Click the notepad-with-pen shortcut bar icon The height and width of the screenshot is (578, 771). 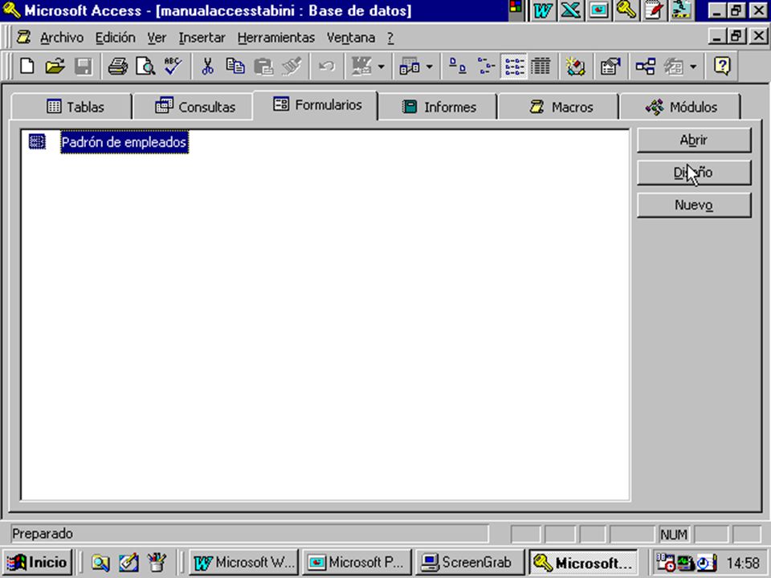pos(654,10)
